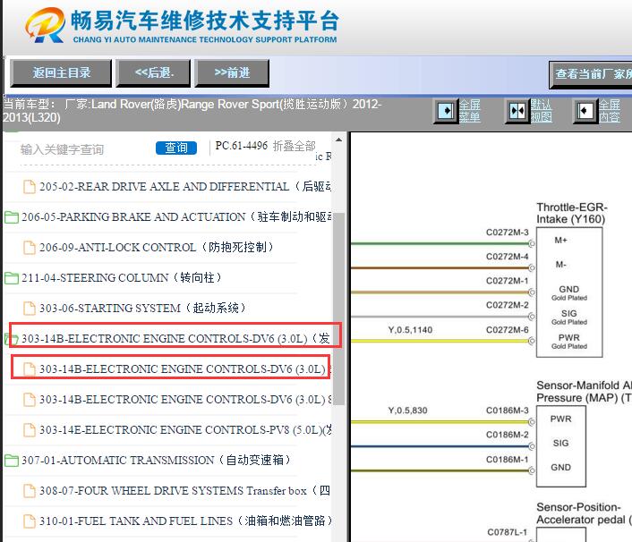
Task: Open first 303-14B-ELECTRONIC ENGINE CONTROLS-DV6 (3.0L) document
Action: [x=185, y=368]
